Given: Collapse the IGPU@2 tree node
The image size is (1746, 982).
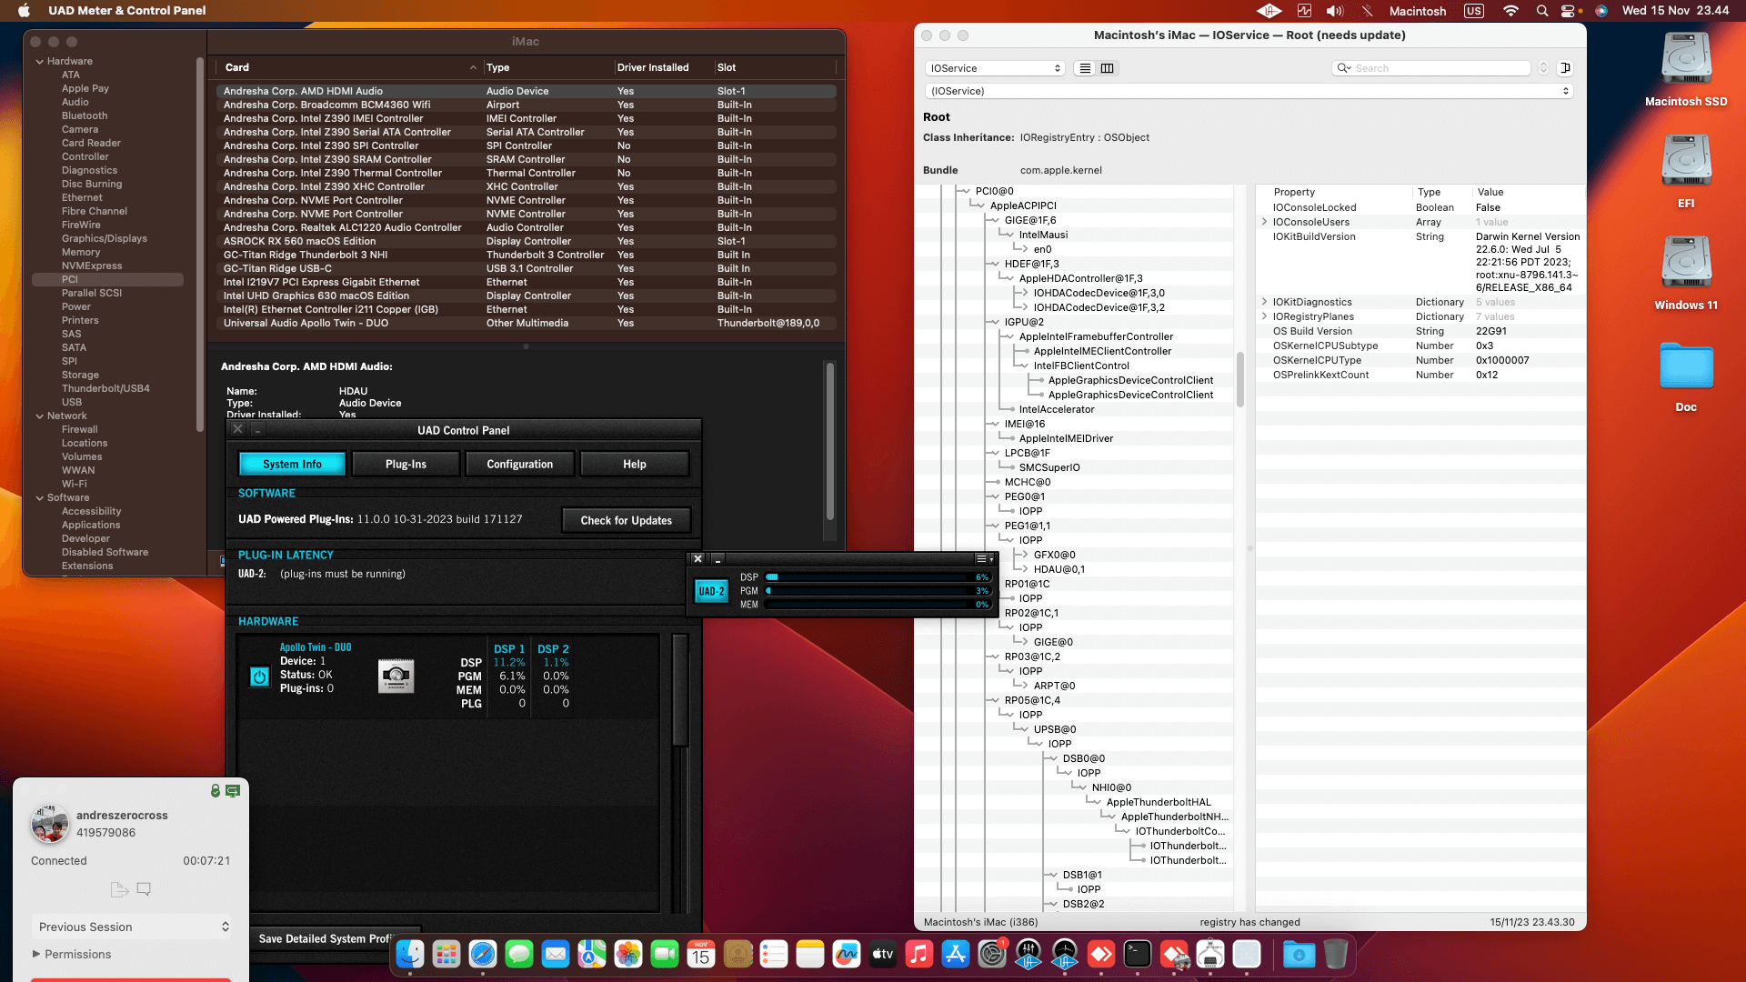Looking at the screenshot, I should [994, 322].
